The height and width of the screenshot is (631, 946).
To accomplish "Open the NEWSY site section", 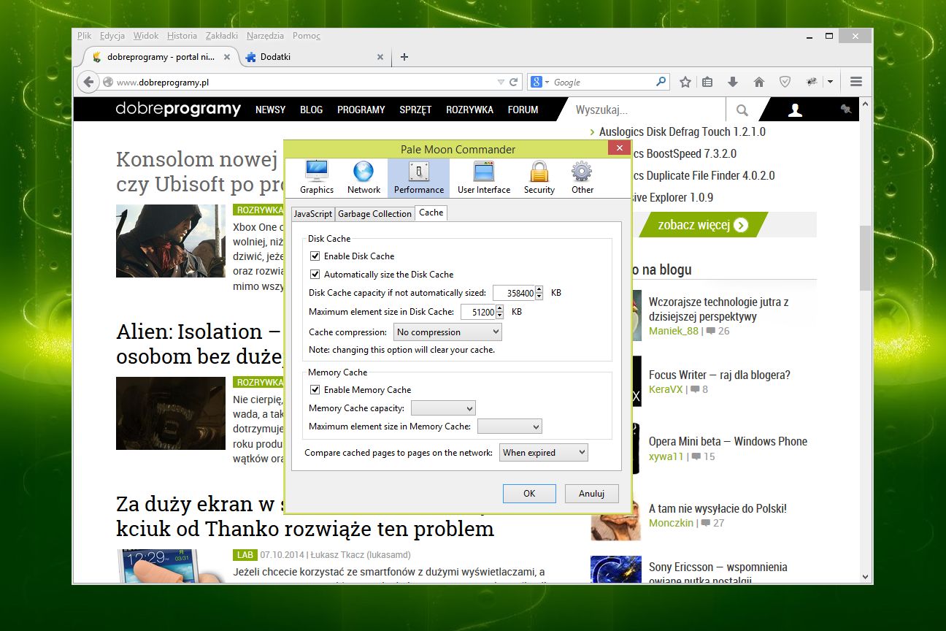I will pyautogui.click(x=271, y=110).
